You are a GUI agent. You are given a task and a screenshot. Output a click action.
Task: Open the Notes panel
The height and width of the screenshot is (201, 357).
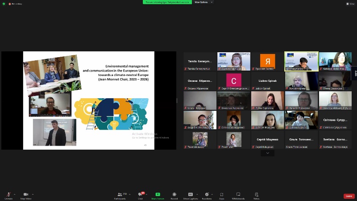coord(257,195)
